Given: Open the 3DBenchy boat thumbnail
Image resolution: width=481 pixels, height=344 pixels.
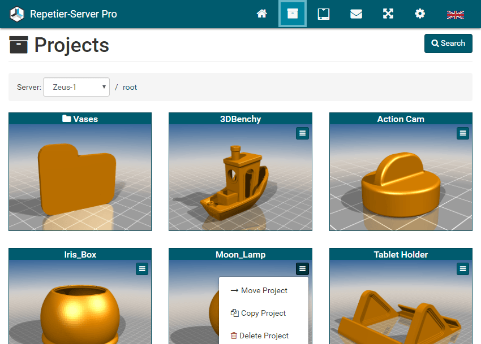Looking at the screenshot, I should pos(240,177).
